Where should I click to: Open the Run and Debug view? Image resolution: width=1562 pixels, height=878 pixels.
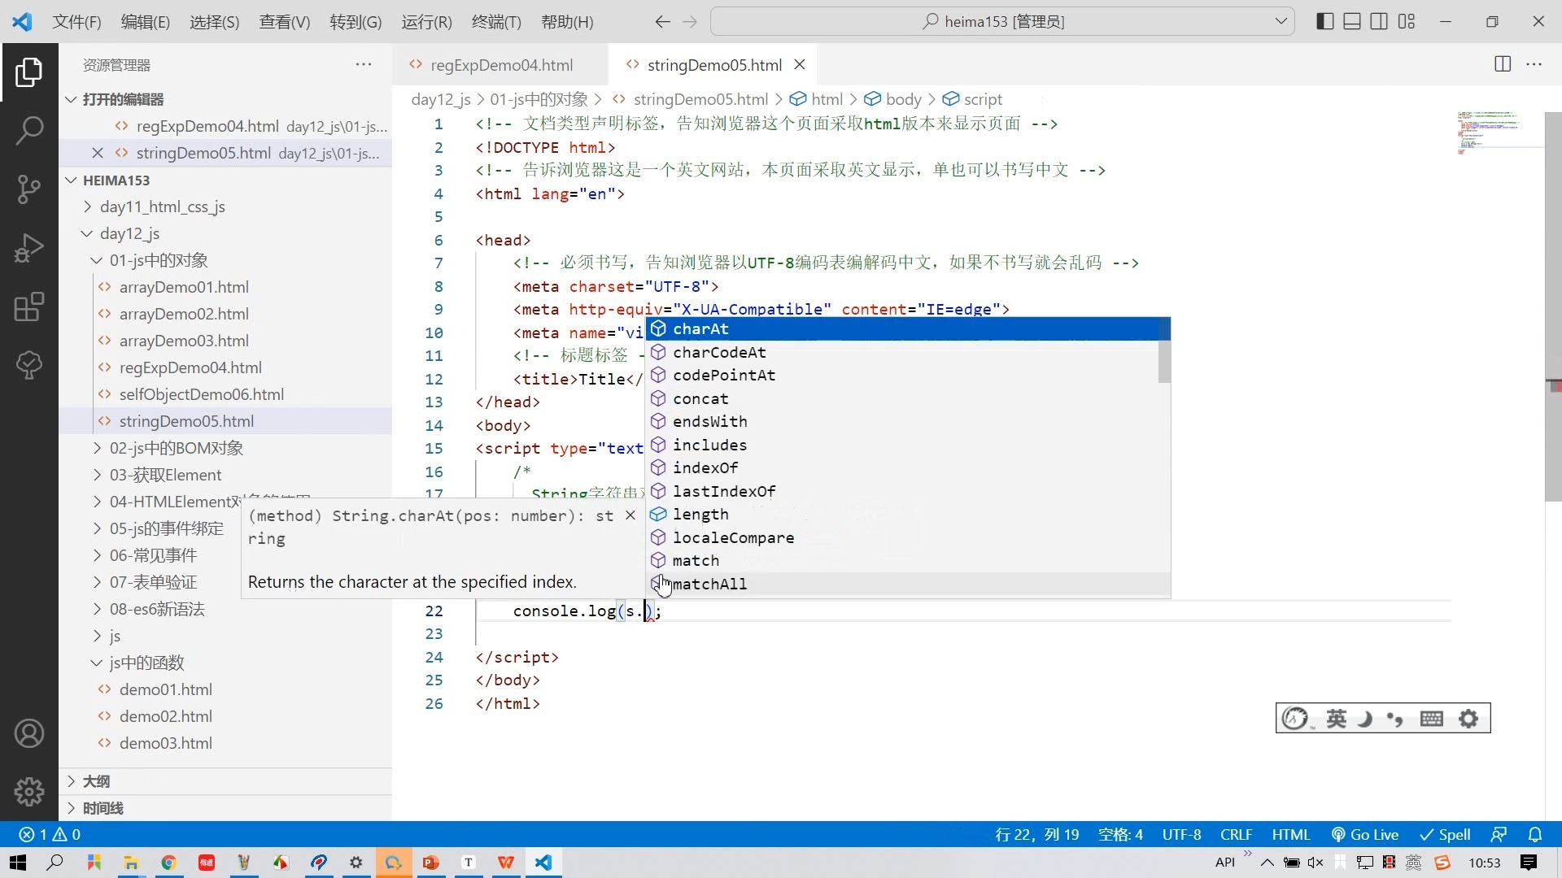coord(29,247)
